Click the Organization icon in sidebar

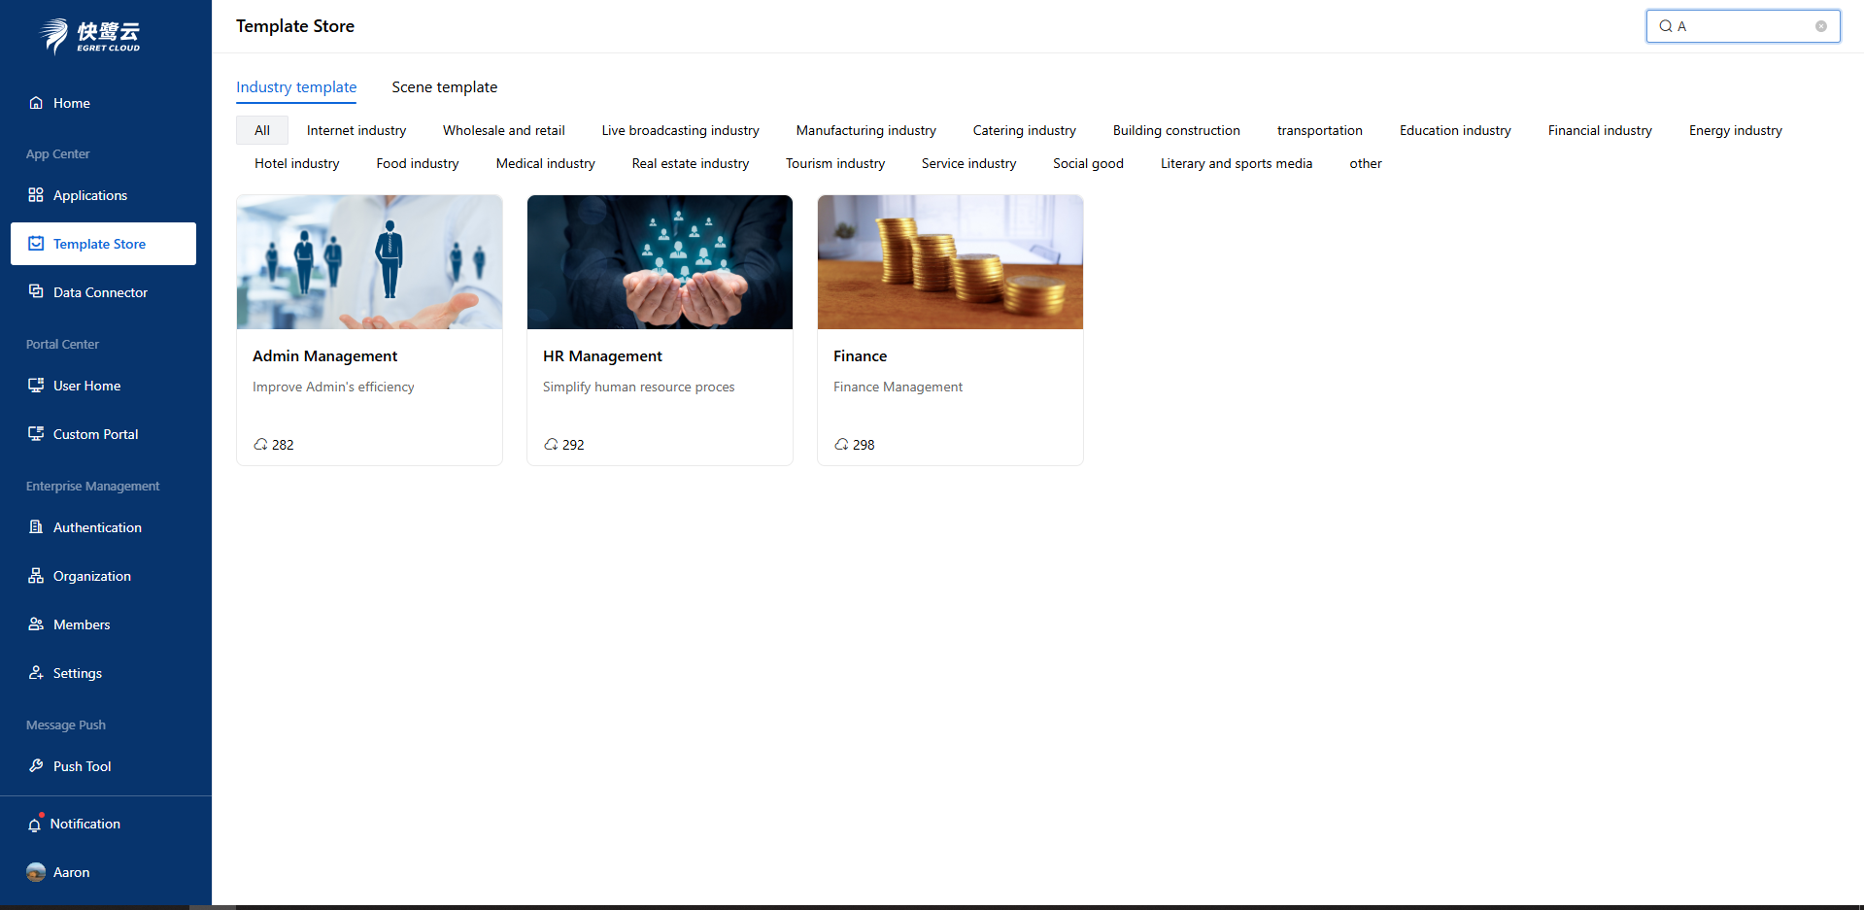point(36,576)
